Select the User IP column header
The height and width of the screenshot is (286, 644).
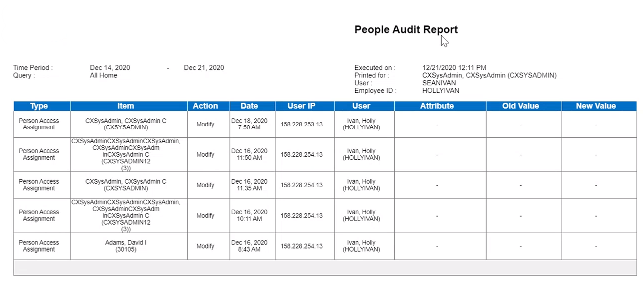[x=301, y=106]
